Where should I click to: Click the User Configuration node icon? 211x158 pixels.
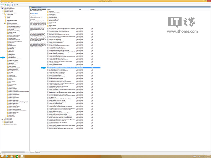coord(3,120)
